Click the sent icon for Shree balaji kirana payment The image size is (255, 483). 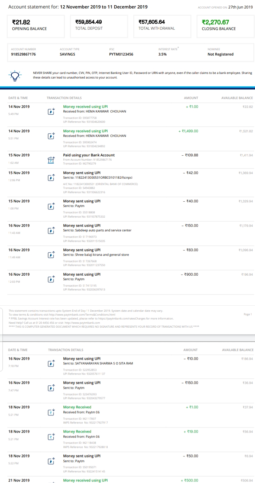click(x=51, y=255)
